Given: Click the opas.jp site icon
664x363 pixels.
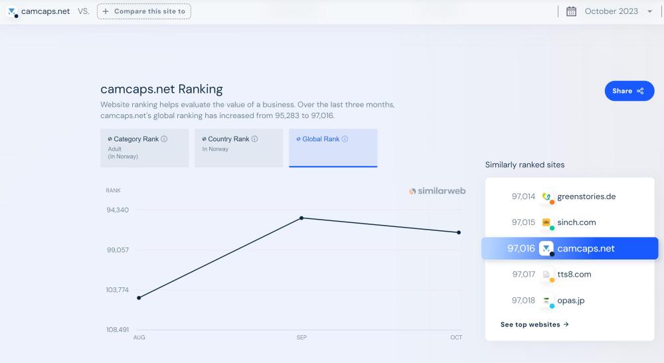Looking at the screenshot, I should click(547, 301).
